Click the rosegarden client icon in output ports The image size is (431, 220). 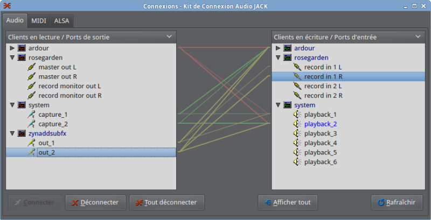[x=22, y=58]
